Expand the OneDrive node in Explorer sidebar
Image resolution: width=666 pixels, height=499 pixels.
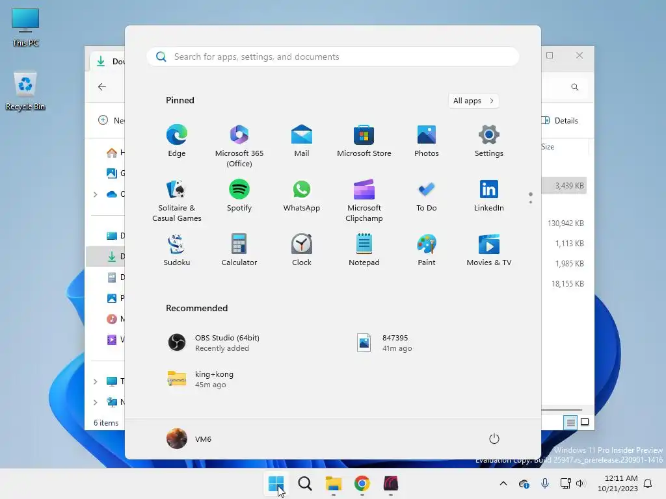click(96, 194)
